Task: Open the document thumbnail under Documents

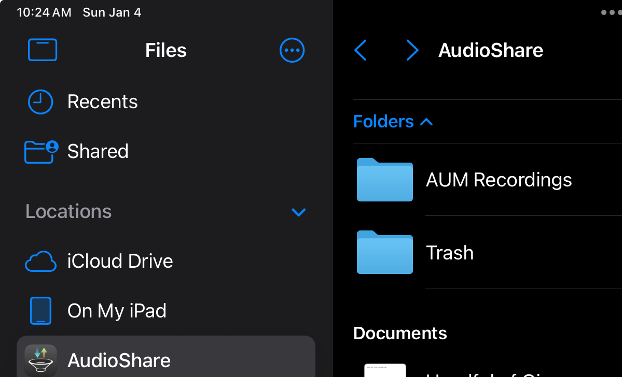Action: (x=385, y=370)
